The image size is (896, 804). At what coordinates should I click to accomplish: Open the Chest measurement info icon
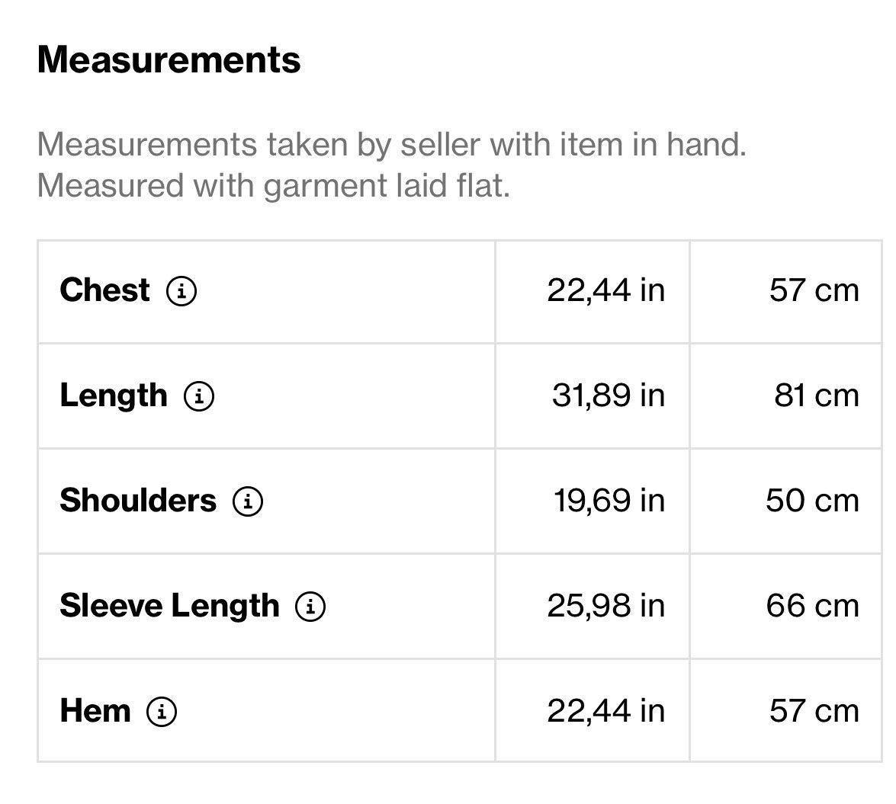pos(181,290)
